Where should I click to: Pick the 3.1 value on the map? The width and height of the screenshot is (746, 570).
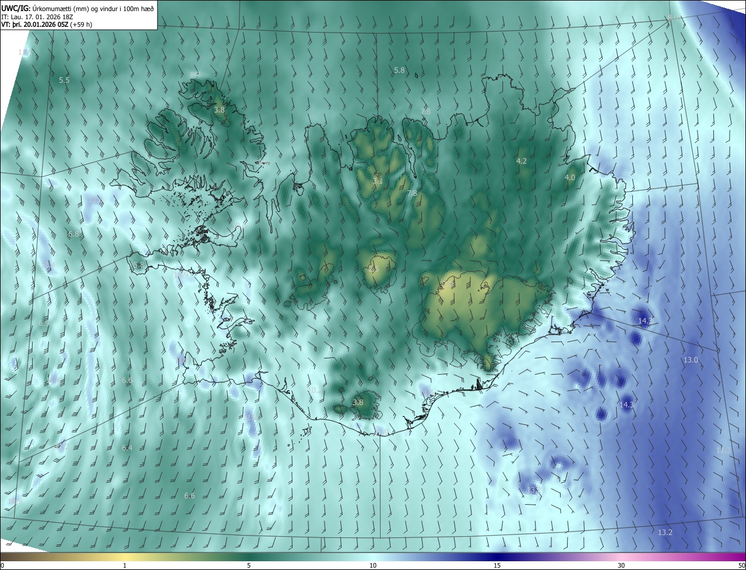click(378, 181)
